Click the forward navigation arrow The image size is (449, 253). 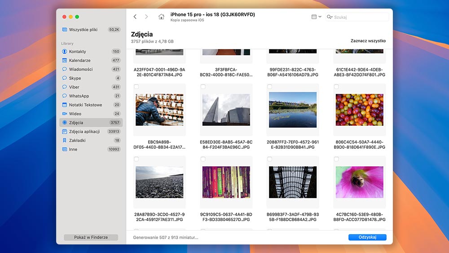click(x=146, y=17)
